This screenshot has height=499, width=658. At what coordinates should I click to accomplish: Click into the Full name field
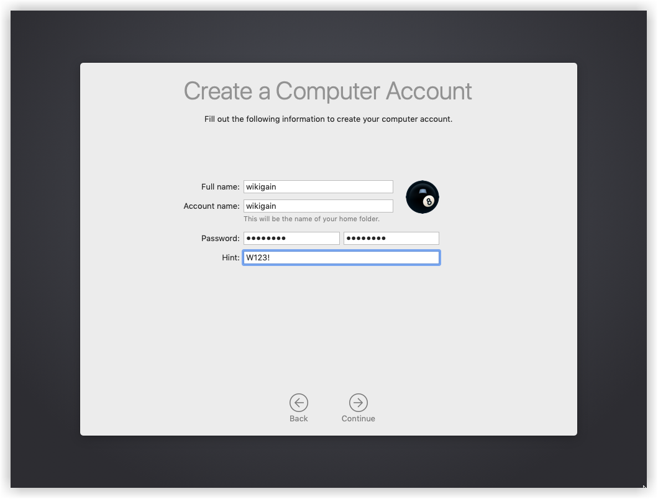pyautogui.click(x=318, y=186)
